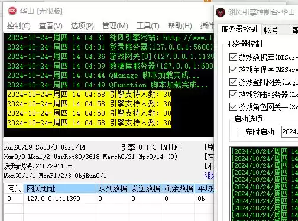Click the Run65/29 Soc0/0 Usr0/44 status text
298x221 pixels.
44,147
